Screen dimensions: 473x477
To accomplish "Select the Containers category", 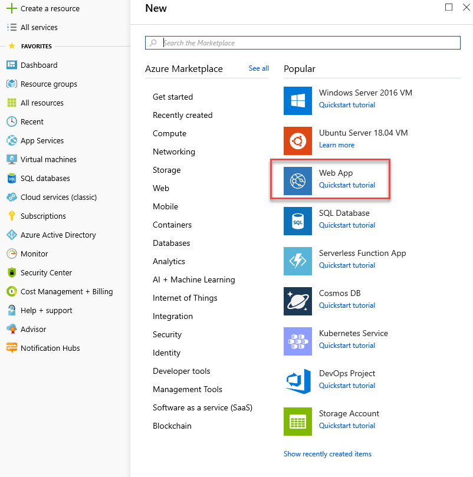I will click(172, 225).
